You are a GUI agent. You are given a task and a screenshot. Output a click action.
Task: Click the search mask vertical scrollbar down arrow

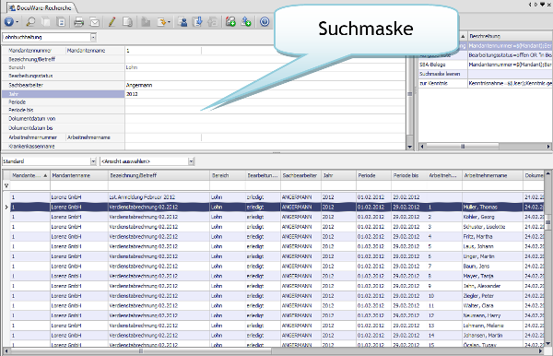pyautogui.click(x=409, y=147)
